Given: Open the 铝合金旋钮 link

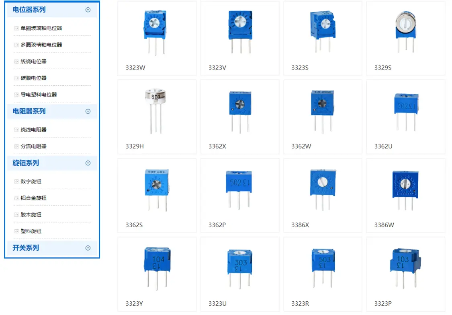Looking at the screenshot, I should (33, 198).
